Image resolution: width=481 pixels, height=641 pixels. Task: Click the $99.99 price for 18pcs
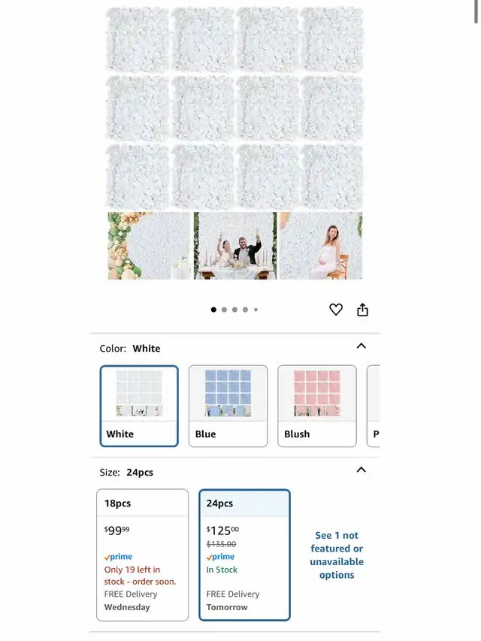coord(117,531)
